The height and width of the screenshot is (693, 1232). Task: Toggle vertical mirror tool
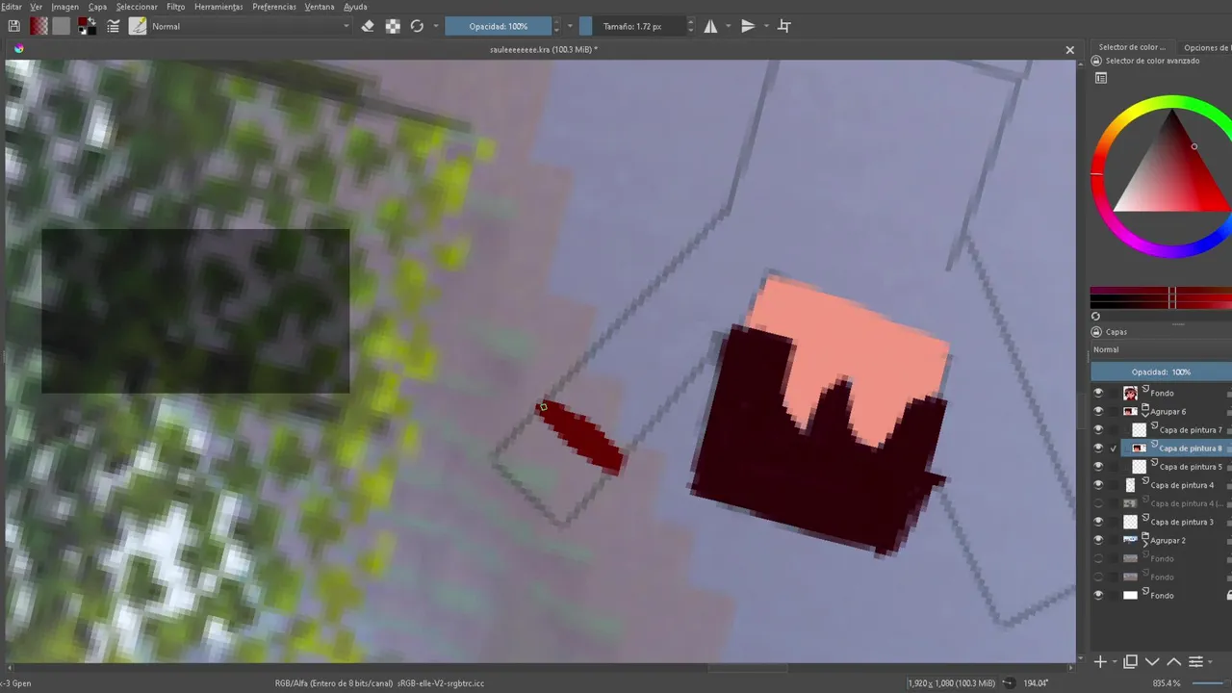point(748,26)
